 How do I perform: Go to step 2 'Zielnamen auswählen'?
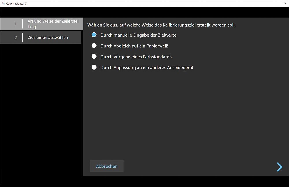41,37
